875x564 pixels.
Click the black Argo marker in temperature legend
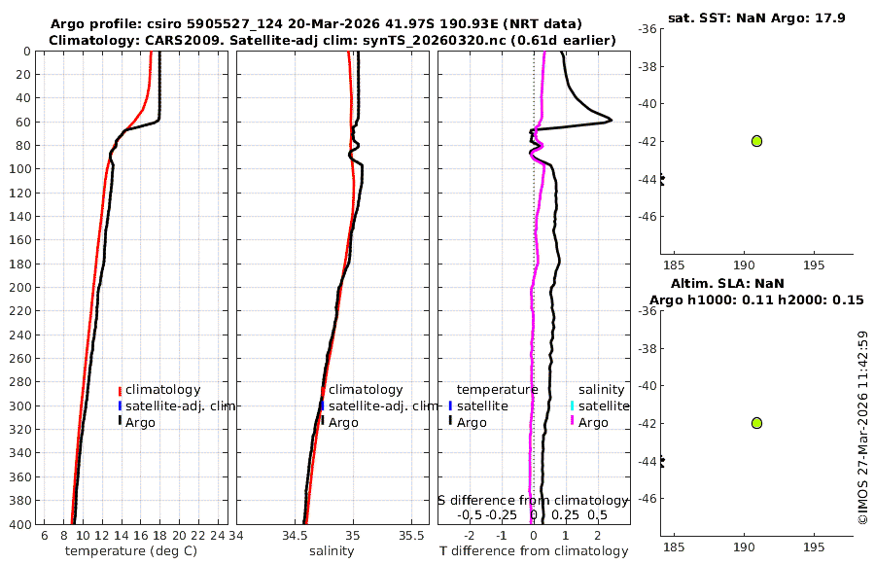pyautogui.click(x=120, y=421)
